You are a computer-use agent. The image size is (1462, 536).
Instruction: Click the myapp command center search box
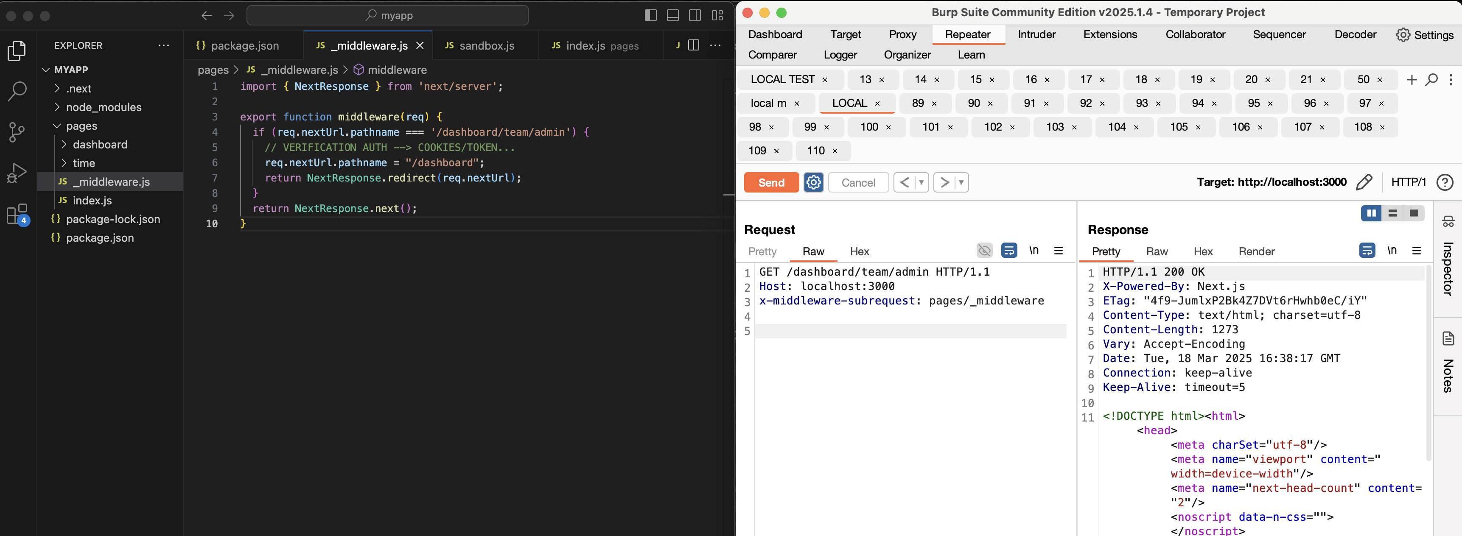point(388,15)
